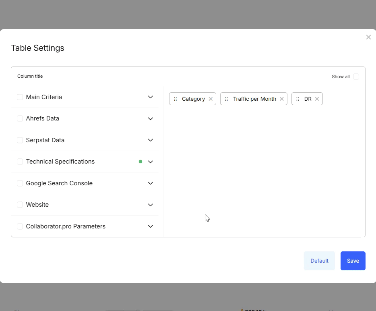Check the Ahrefs Data checkbox
The height and width of the screenshot is (311, 376).
pos(20,118)
